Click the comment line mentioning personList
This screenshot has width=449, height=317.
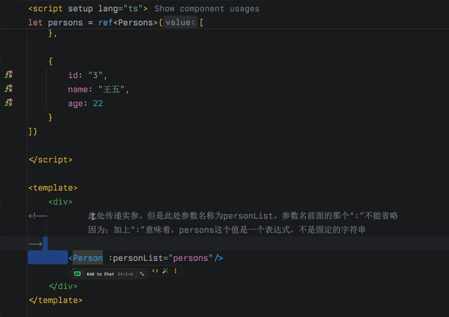point(243,215)
